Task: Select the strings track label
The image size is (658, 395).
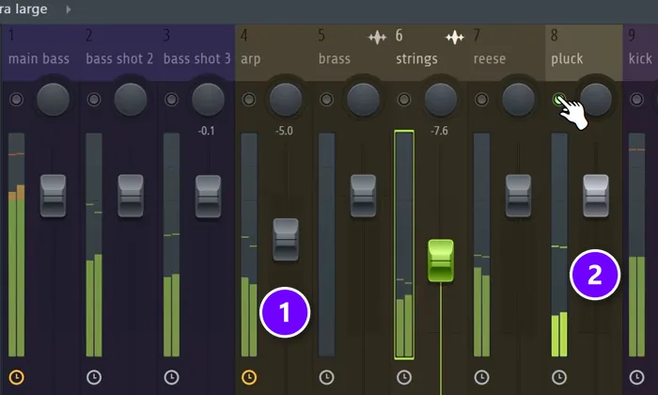Action: 416,59
